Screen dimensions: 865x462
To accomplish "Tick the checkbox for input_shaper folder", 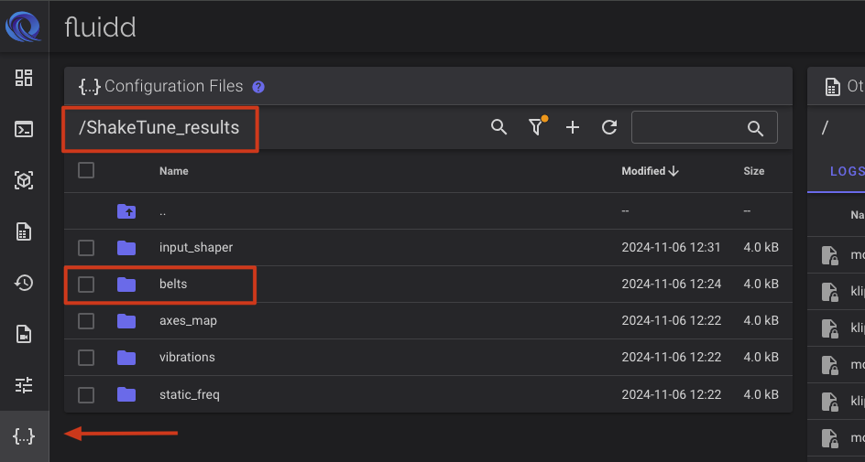I will [86, 248].
